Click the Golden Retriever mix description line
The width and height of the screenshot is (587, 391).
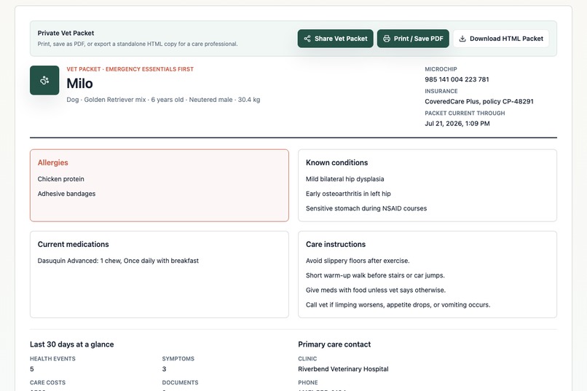point(163,100)
